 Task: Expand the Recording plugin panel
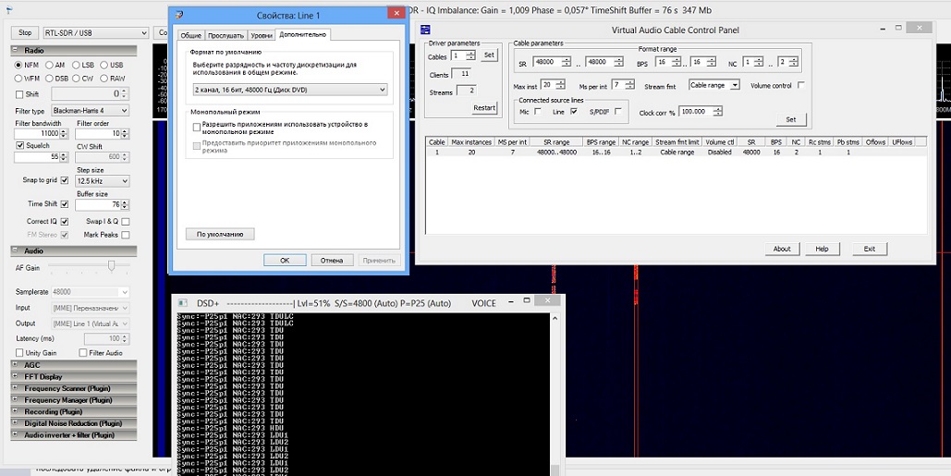[x=73, y=411]
